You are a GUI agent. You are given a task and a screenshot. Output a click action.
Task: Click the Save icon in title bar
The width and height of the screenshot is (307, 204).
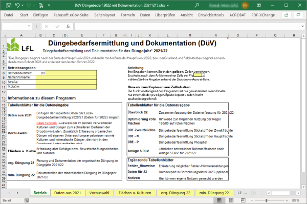(9, 6)
